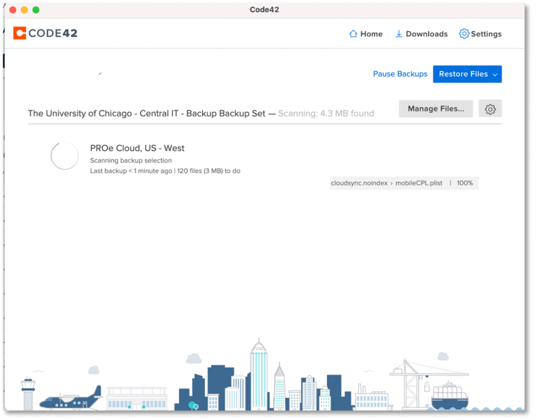Open the Settings tab label
Image resolution: width=536 pixels, height=420 pixels.
(486, 34)
